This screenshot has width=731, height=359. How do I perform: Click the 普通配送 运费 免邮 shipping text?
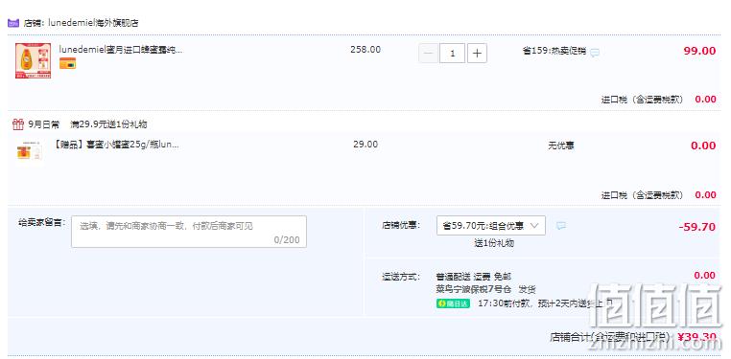474,277
